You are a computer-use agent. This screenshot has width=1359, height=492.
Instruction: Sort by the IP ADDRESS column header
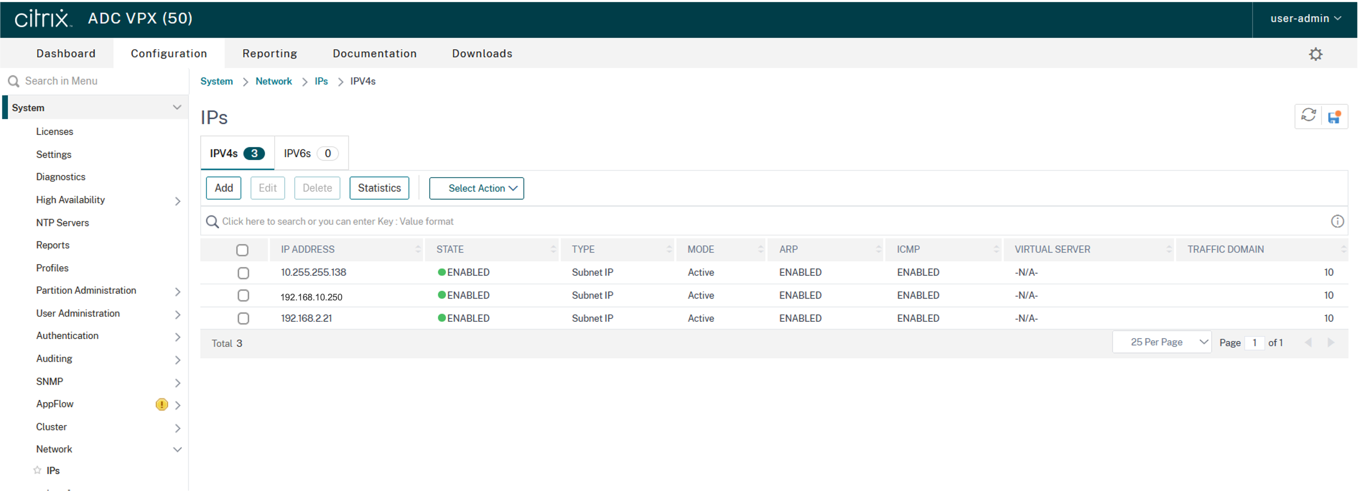308,250
